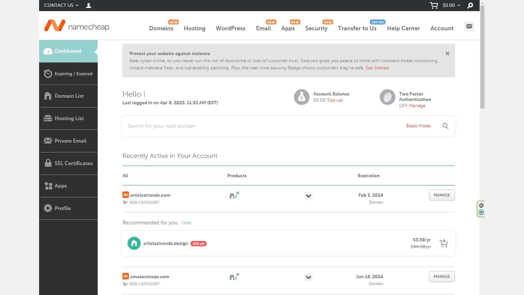Image resolution: width=524 pixels, height=295 pixels.
Task: Click the green house icon for articleztrends.design
Action: coord(134,243)
